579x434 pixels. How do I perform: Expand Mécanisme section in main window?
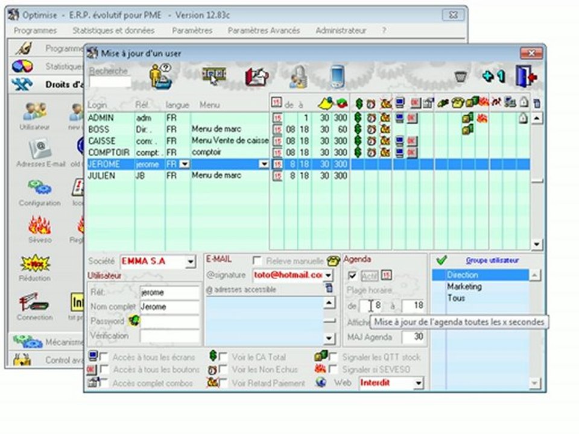(46, 342)
